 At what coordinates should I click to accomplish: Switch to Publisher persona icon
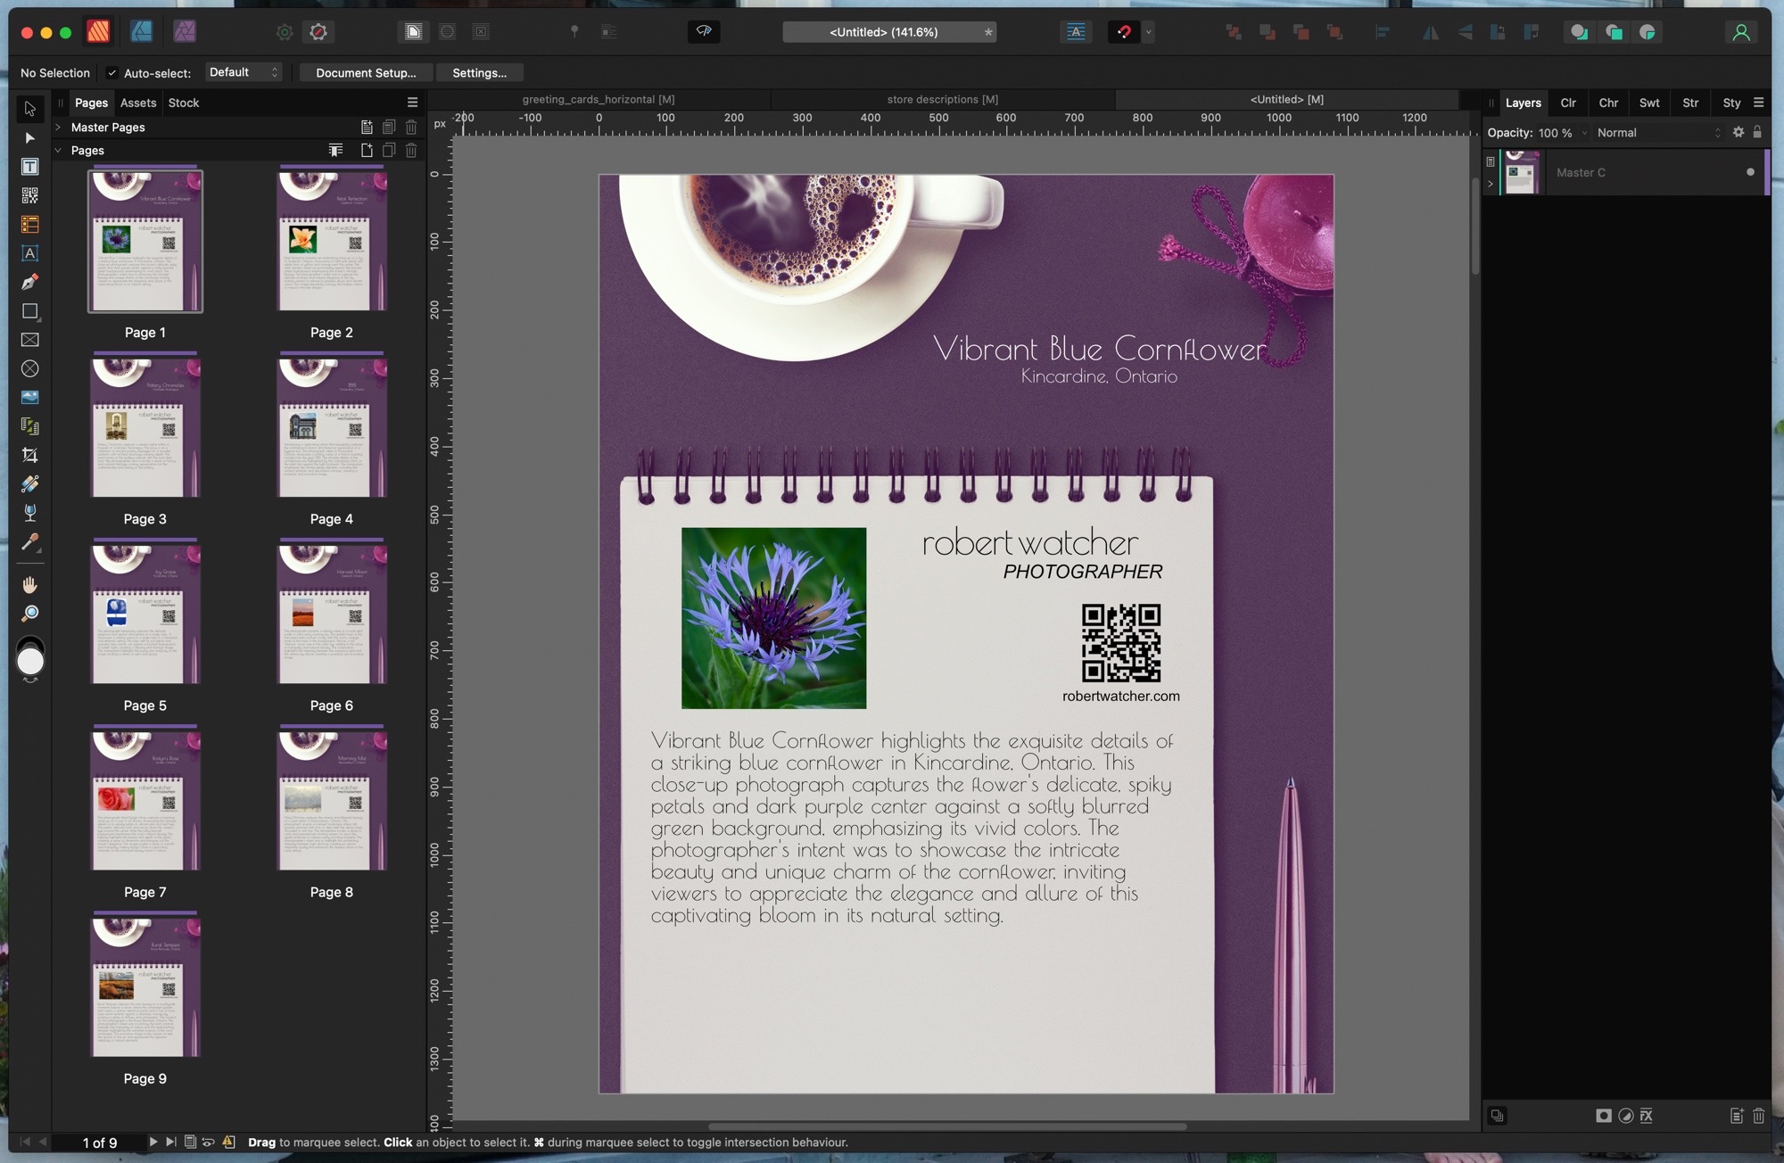[98, 32]
